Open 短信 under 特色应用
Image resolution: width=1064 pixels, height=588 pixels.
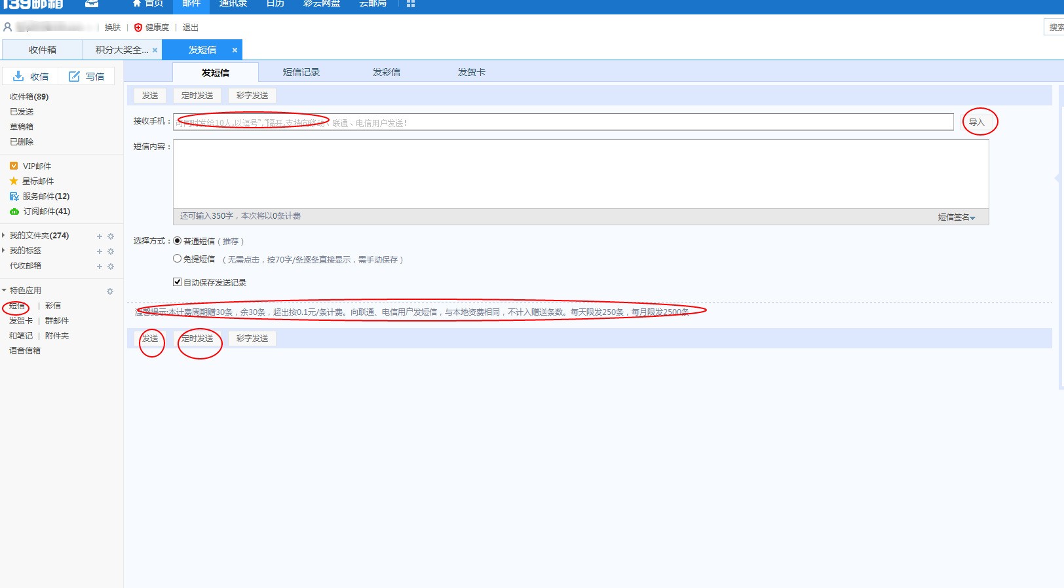click(17, 306)
